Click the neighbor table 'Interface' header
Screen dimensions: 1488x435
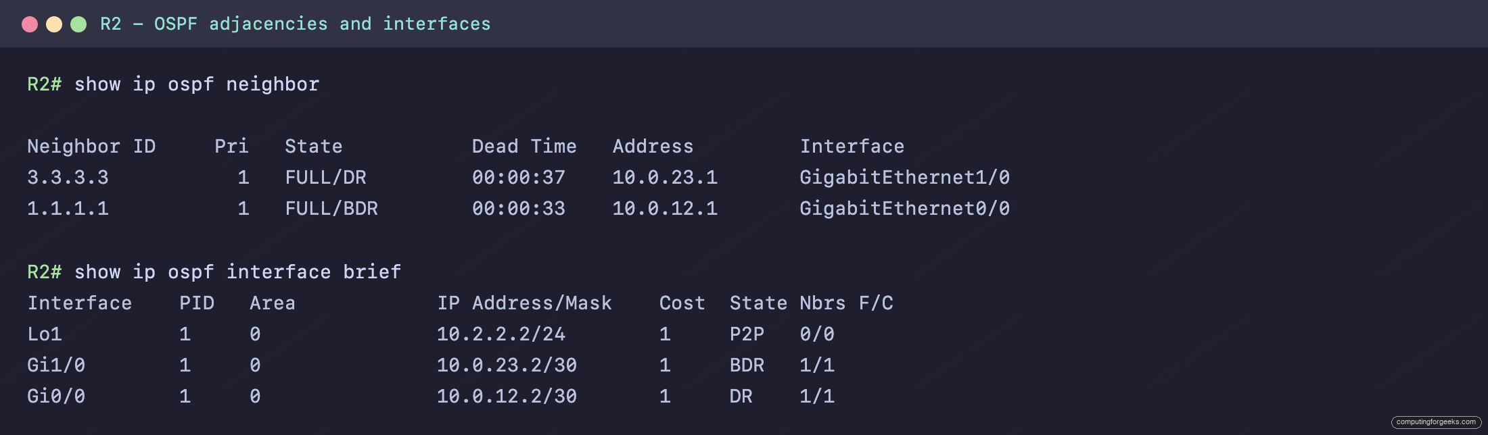click(x=852, y=147)
